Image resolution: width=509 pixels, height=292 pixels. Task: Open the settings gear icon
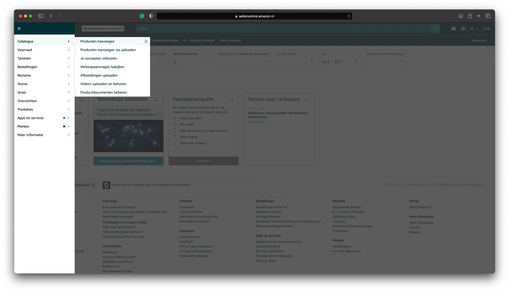463,28
